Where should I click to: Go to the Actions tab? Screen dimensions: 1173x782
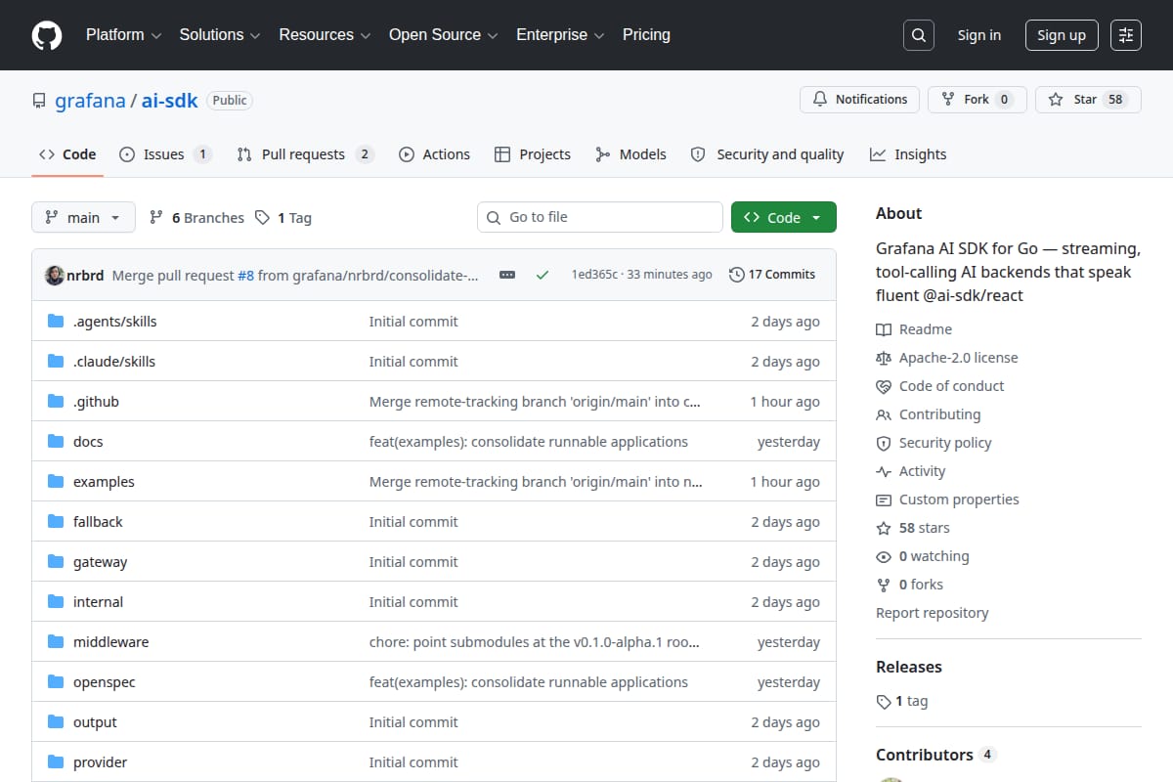click(435, 154)
